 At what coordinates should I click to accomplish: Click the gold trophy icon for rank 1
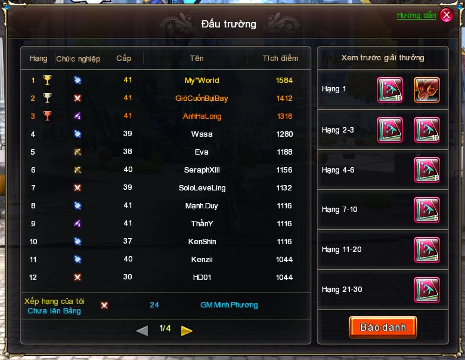coord(47,80)
